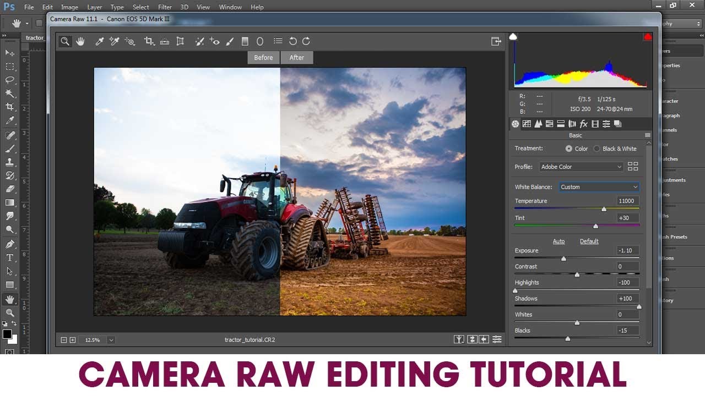Open the Window menu
The width and height of the screenshot is (705, 396).
click(x=230, y=7)
